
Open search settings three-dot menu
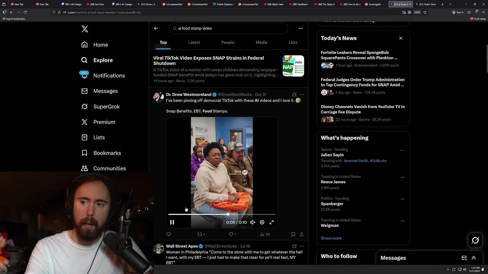pos(300,28)
